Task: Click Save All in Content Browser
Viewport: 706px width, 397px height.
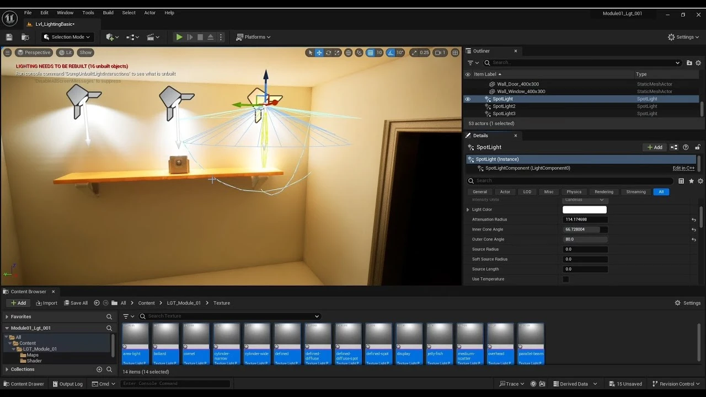Action: tap(76, 303)
